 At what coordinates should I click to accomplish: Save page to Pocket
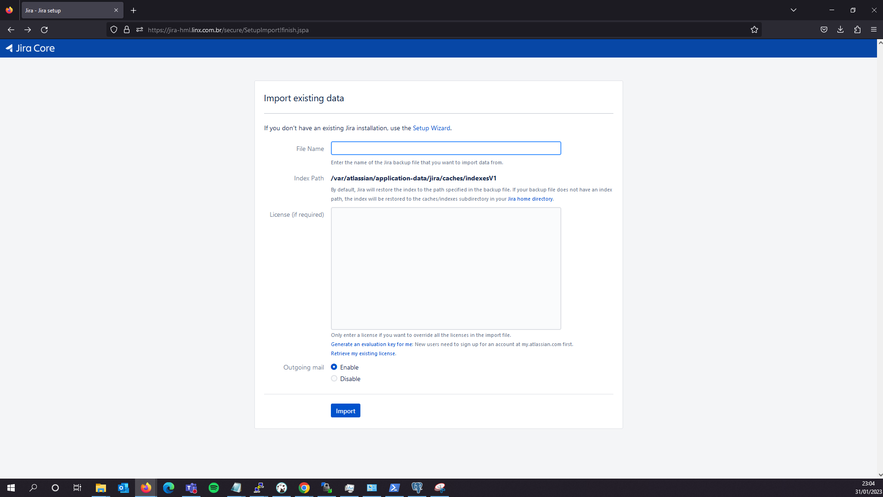point(824,30)
